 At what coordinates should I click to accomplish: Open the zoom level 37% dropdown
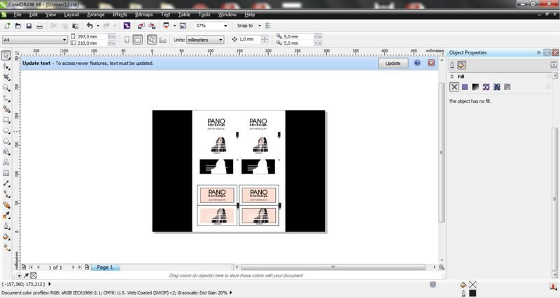(x=225, y=26)
